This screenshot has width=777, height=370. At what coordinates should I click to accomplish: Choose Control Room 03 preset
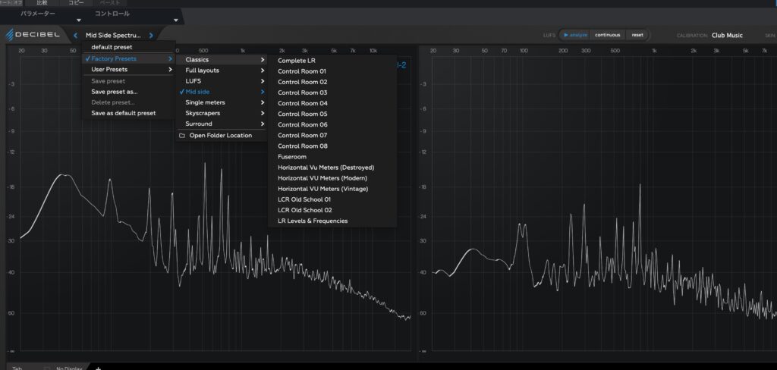[303, 92]
